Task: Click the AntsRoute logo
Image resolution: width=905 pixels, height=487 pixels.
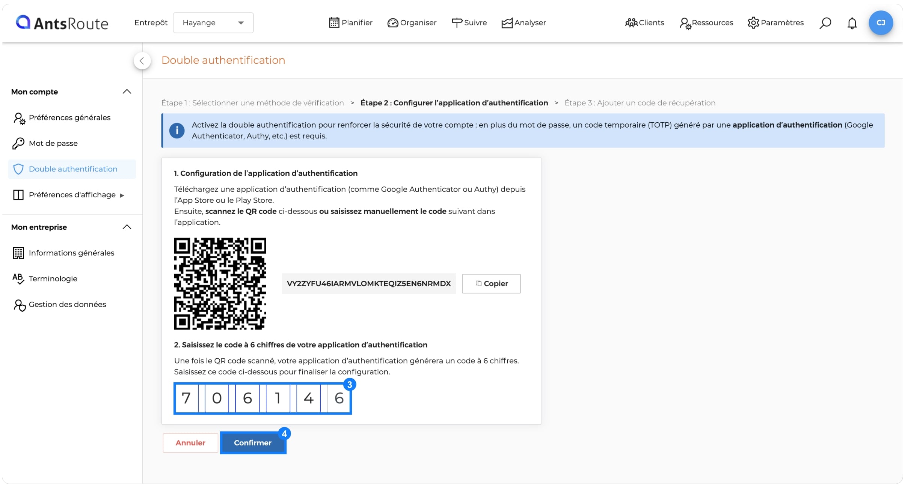Action: (62, 23)
